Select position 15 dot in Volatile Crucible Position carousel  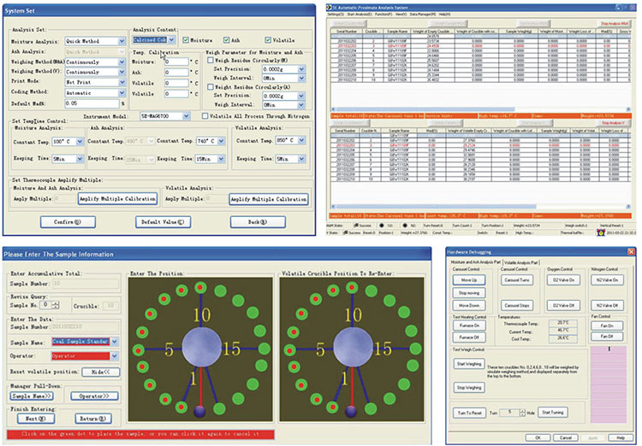(415, 349)
